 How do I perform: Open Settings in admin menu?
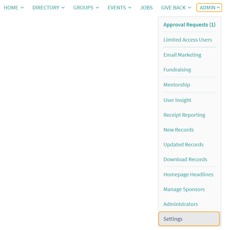click(x=189, y=219)
